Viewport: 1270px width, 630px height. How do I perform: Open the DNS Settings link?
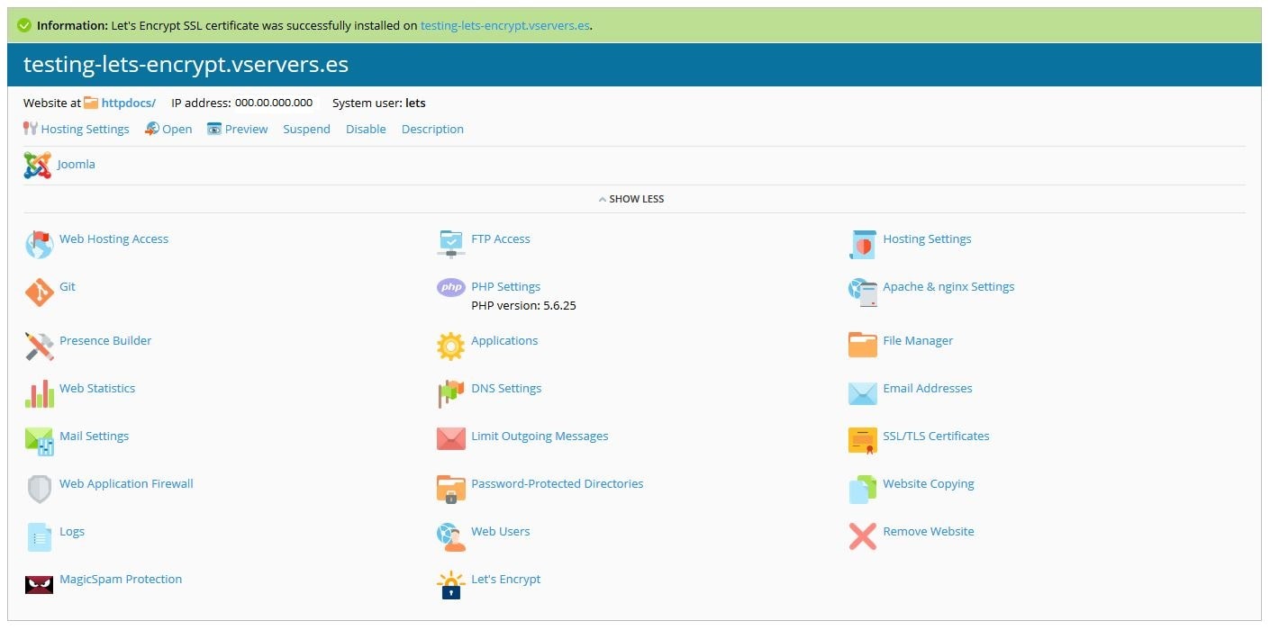pos(506,388)
